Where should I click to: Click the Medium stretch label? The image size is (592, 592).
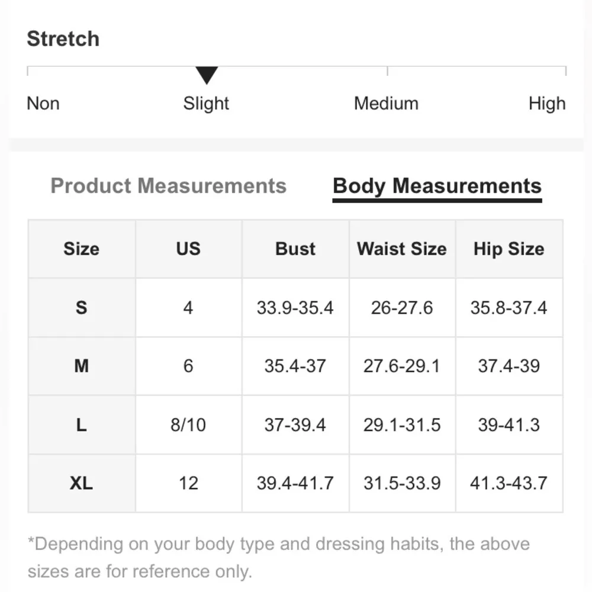point(386,104)
